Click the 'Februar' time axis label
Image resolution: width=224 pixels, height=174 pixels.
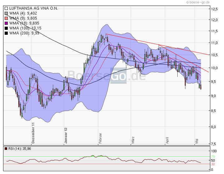[x=100, y=138]
